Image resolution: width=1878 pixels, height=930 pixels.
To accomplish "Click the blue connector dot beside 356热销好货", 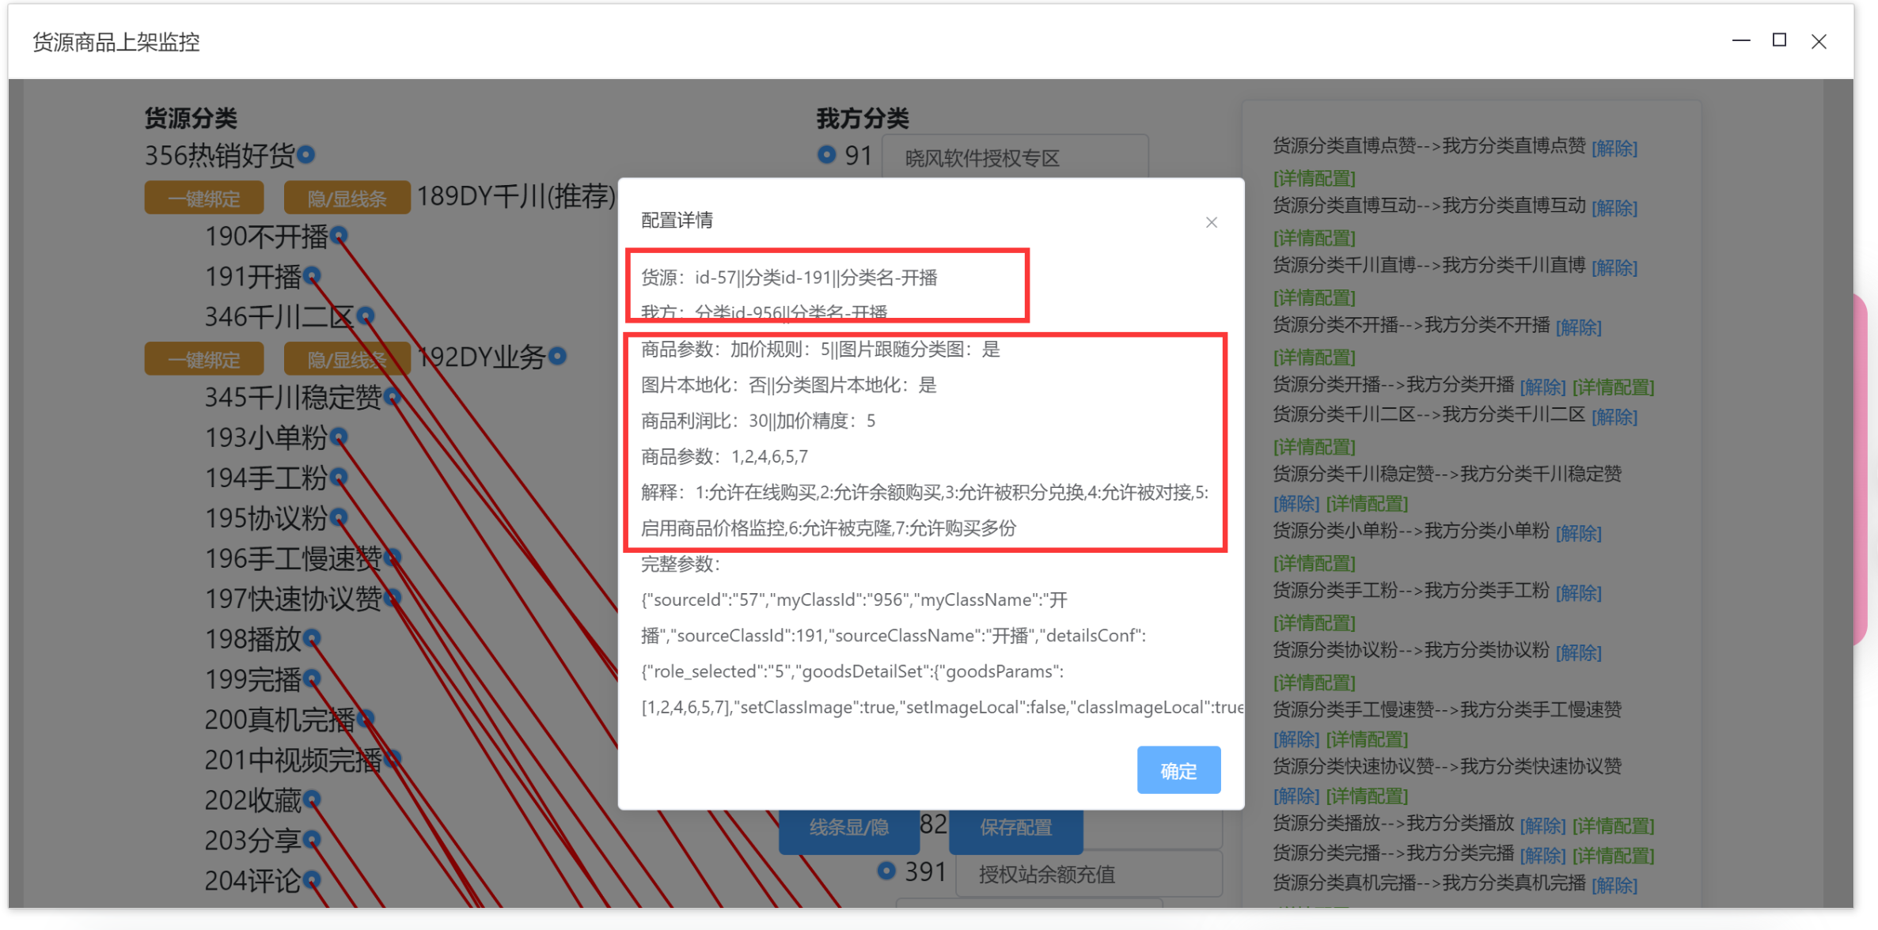I will [306, 154].
